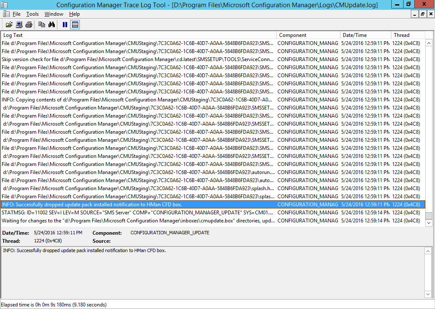Select the row ending in 'splash.h...'

pyautogui.click(x=213, y=188)
